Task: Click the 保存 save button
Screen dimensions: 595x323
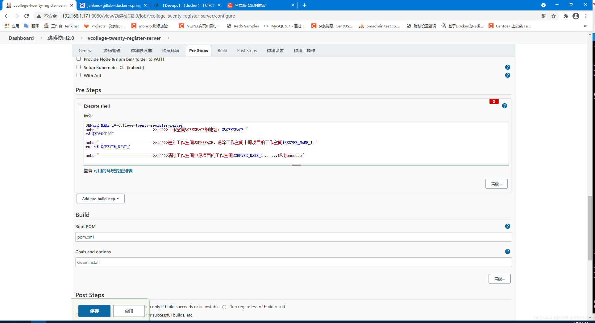Action: tap(94, 311)
